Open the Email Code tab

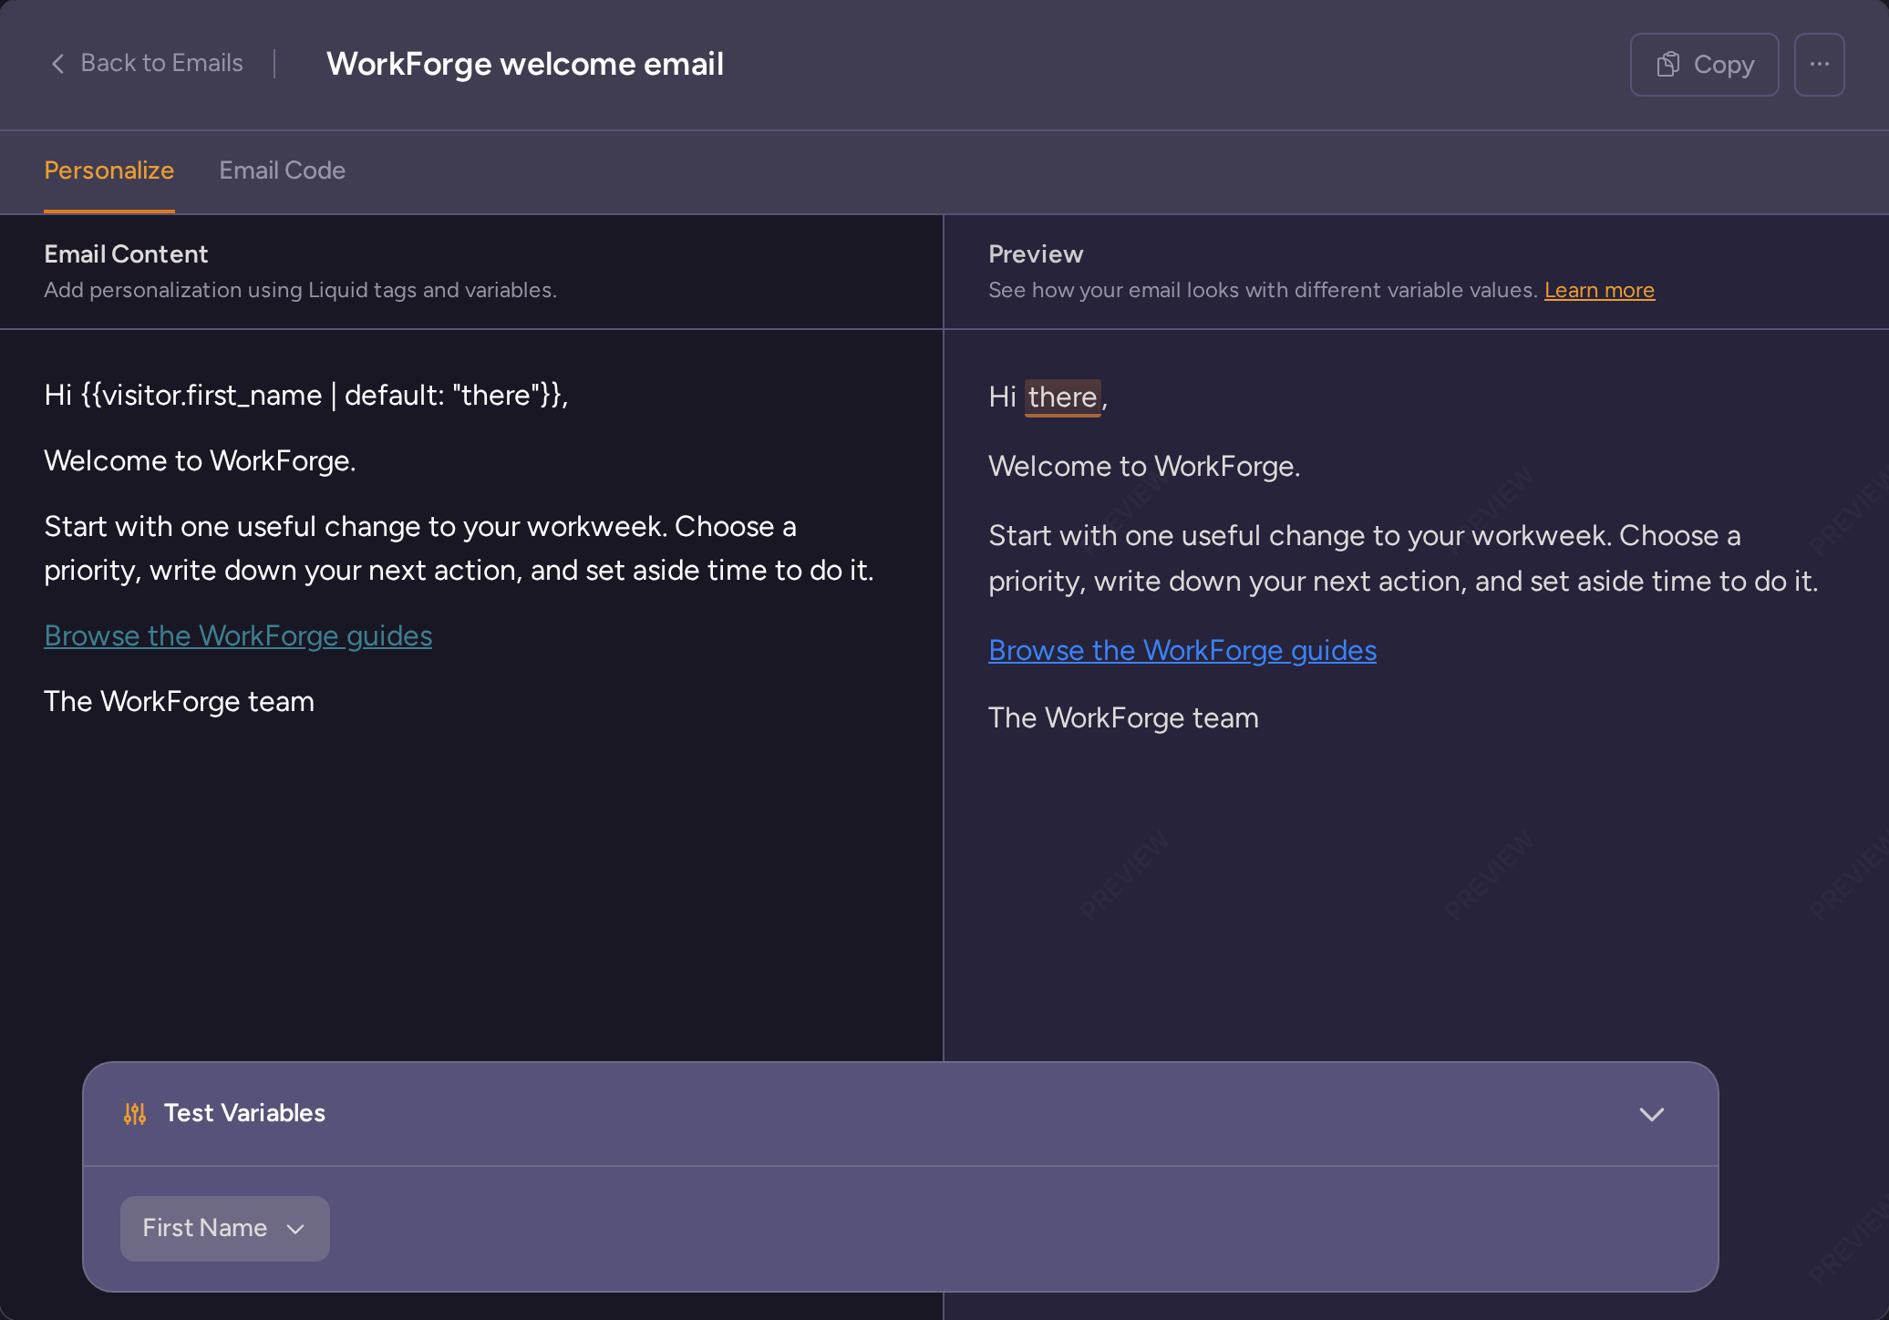click(x=283, y=170)
